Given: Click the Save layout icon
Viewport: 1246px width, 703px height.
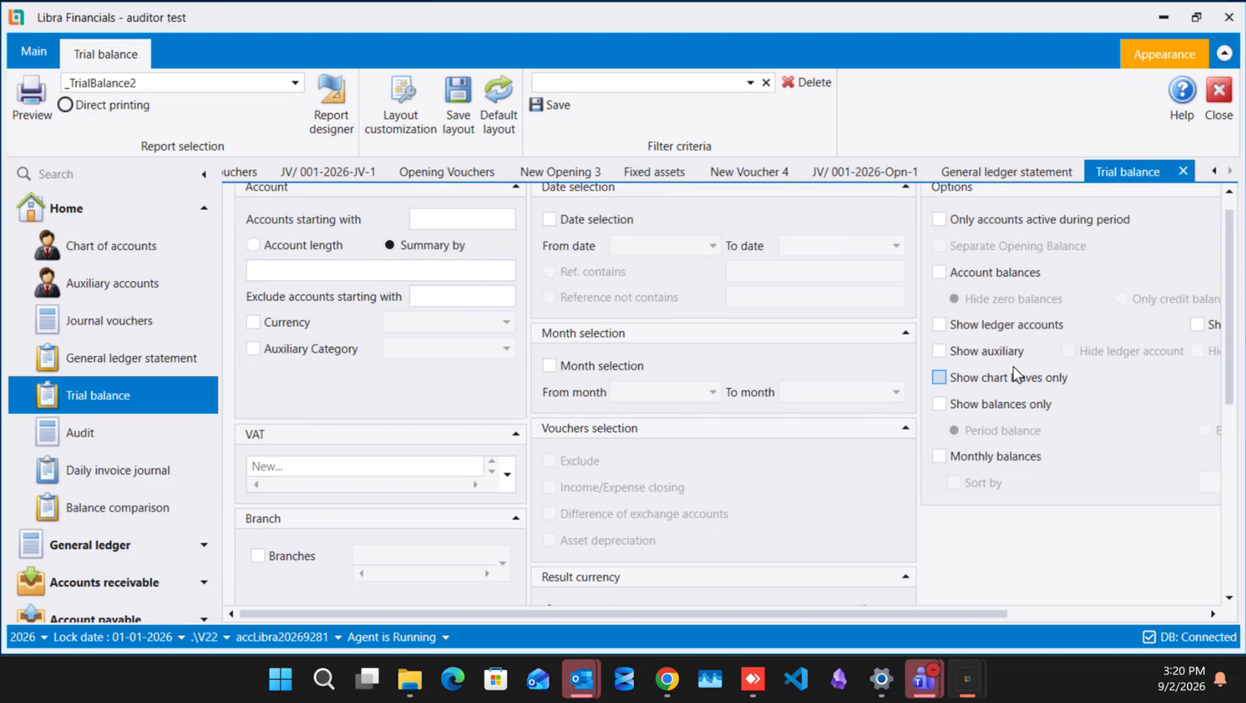Looking at the screenshot, I should 458,105.
